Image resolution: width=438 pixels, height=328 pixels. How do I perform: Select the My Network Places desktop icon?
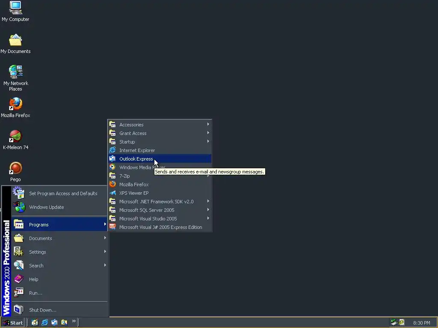15,78
